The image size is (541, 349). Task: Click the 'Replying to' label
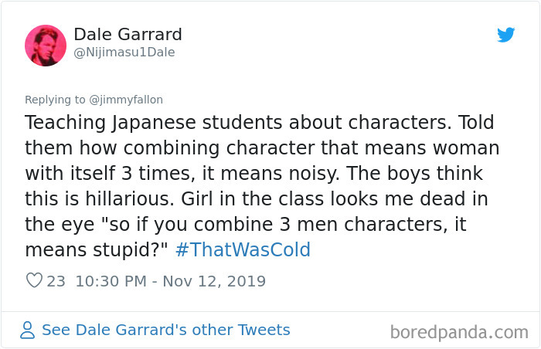55,100
